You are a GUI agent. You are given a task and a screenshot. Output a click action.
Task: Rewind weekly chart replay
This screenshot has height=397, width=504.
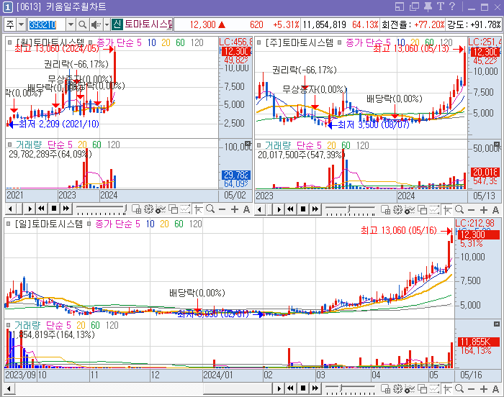pyautogui.click(x=291, y=209)
